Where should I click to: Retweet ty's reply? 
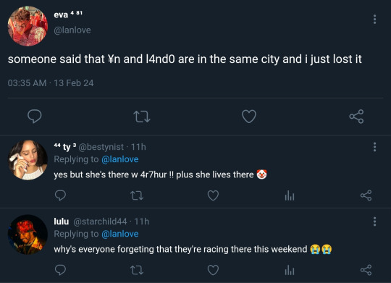(x=137, y=195)
